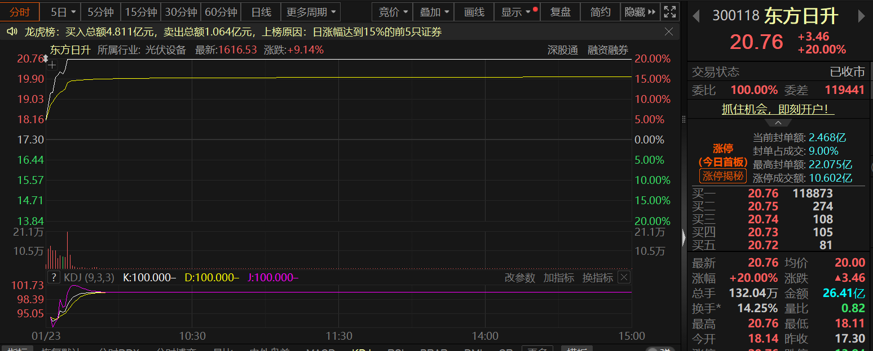The height and width of the screenshot is (351, 873).
Task: Collapse the panel with the up chevron
Action: click(778, 123)
